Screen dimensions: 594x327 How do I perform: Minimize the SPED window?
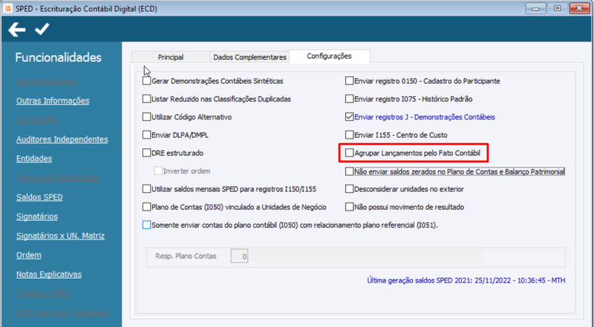pyautogui.click(x=535, y=8)
